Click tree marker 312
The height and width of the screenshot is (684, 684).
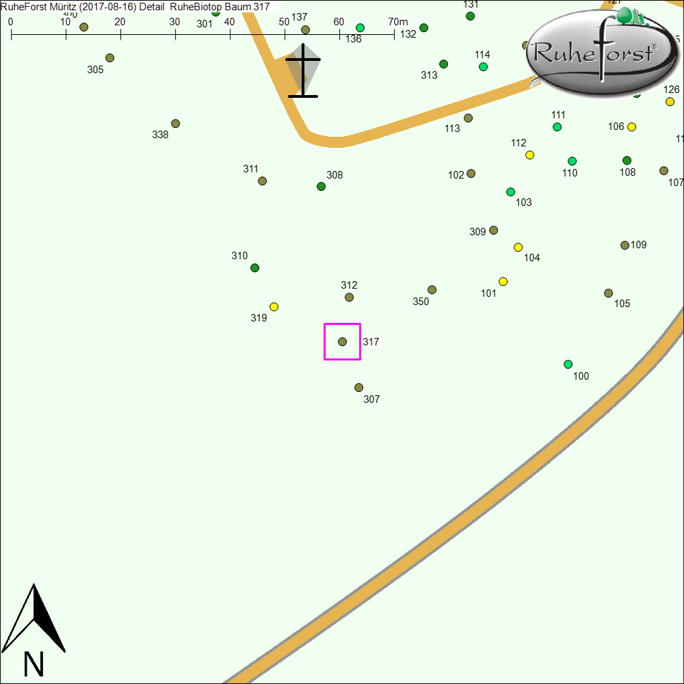(x=350, y=297)
